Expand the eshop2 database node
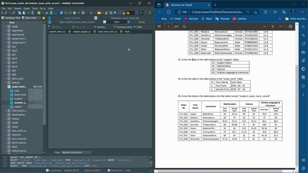The image size is (308, 173). point(6,83)
